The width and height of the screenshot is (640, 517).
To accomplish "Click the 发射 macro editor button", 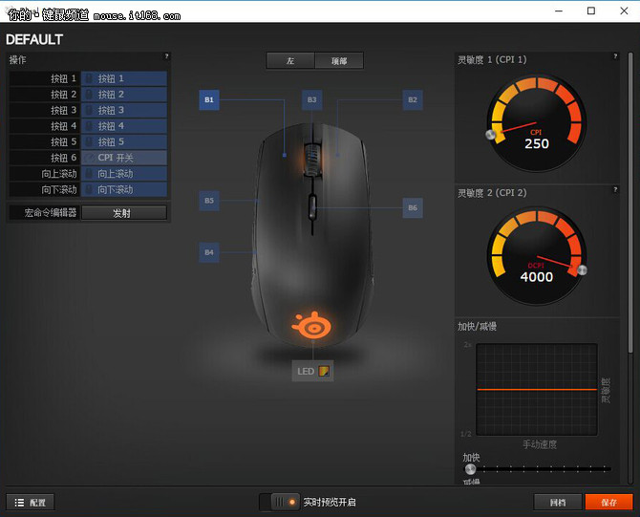I will (124, 213).
